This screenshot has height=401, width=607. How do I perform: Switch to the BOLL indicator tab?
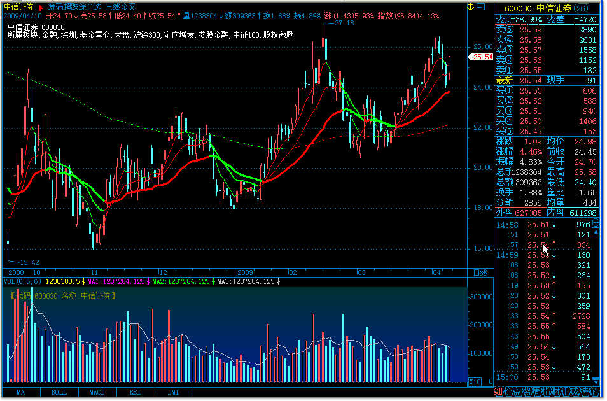[x=59, y=392]
